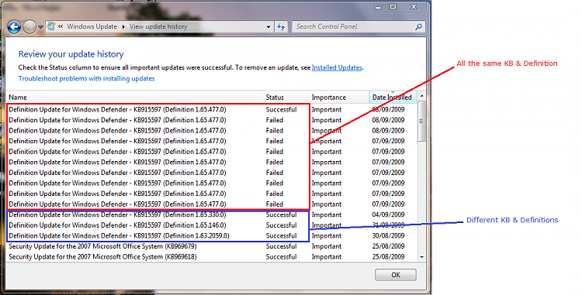Image resolution: width=582 pixels, height=295 pixels.
Task: Select the Definition 1.63.2059.0 update row
Action: (210, 236)
